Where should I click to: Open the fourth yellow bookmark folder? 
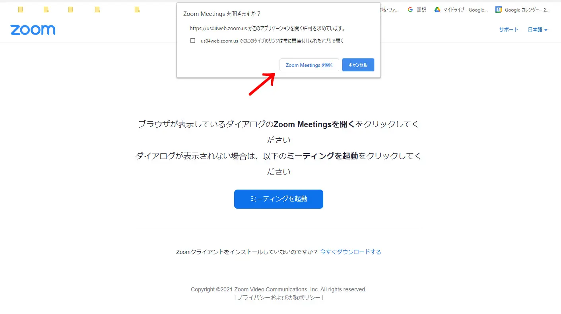coord(97,10)
